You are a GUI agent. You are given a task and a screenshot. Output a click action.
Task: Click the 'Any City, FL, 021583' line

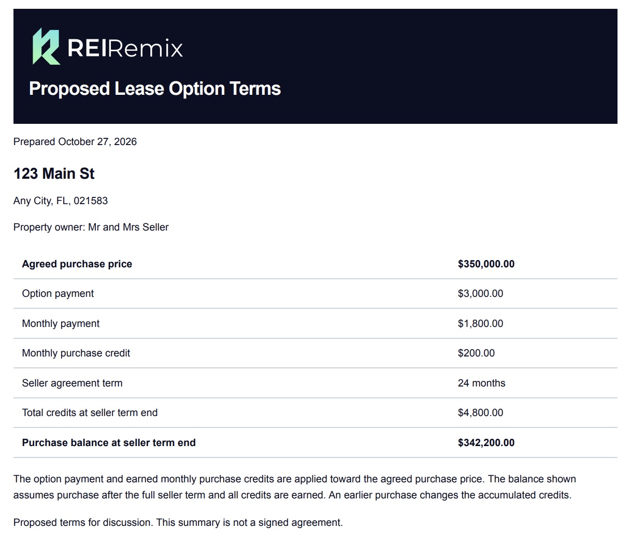pos(61,201)
